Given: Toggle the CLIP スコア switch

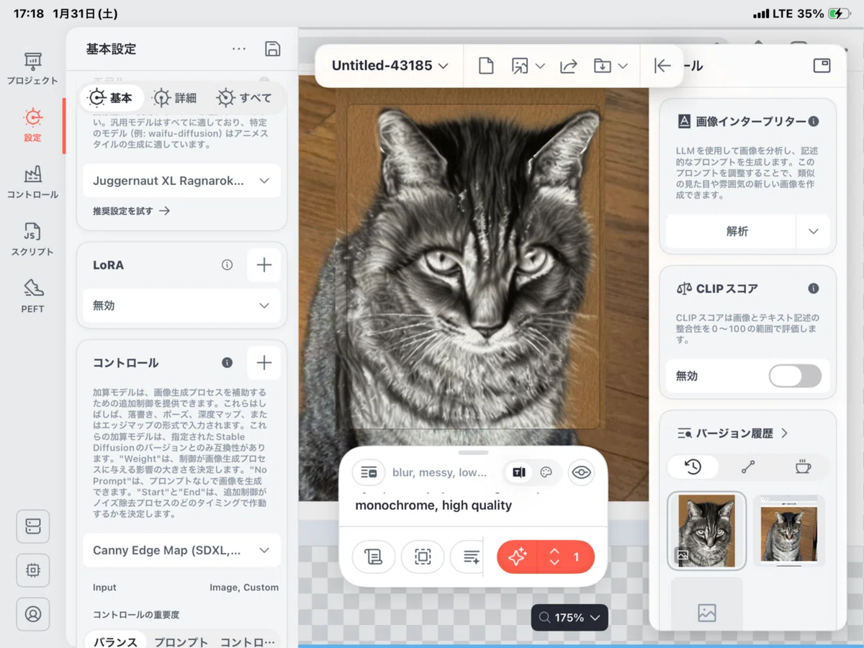Looking at the screenshot, I should pyautogui.click(x=794, y=376).
